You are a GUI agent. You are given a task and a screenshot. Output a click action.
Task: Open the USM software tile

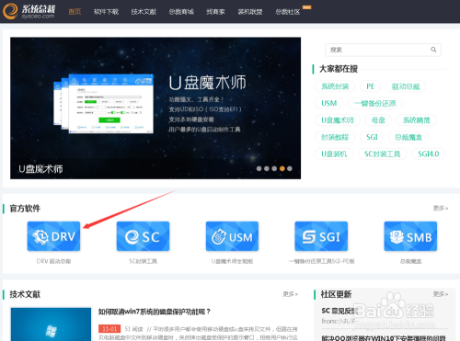232,236
